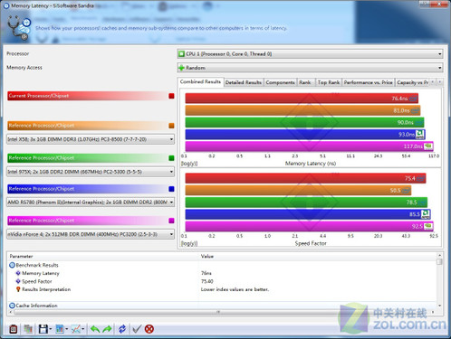Click the floppy disk save icon
451x339 pixels.
43,329
